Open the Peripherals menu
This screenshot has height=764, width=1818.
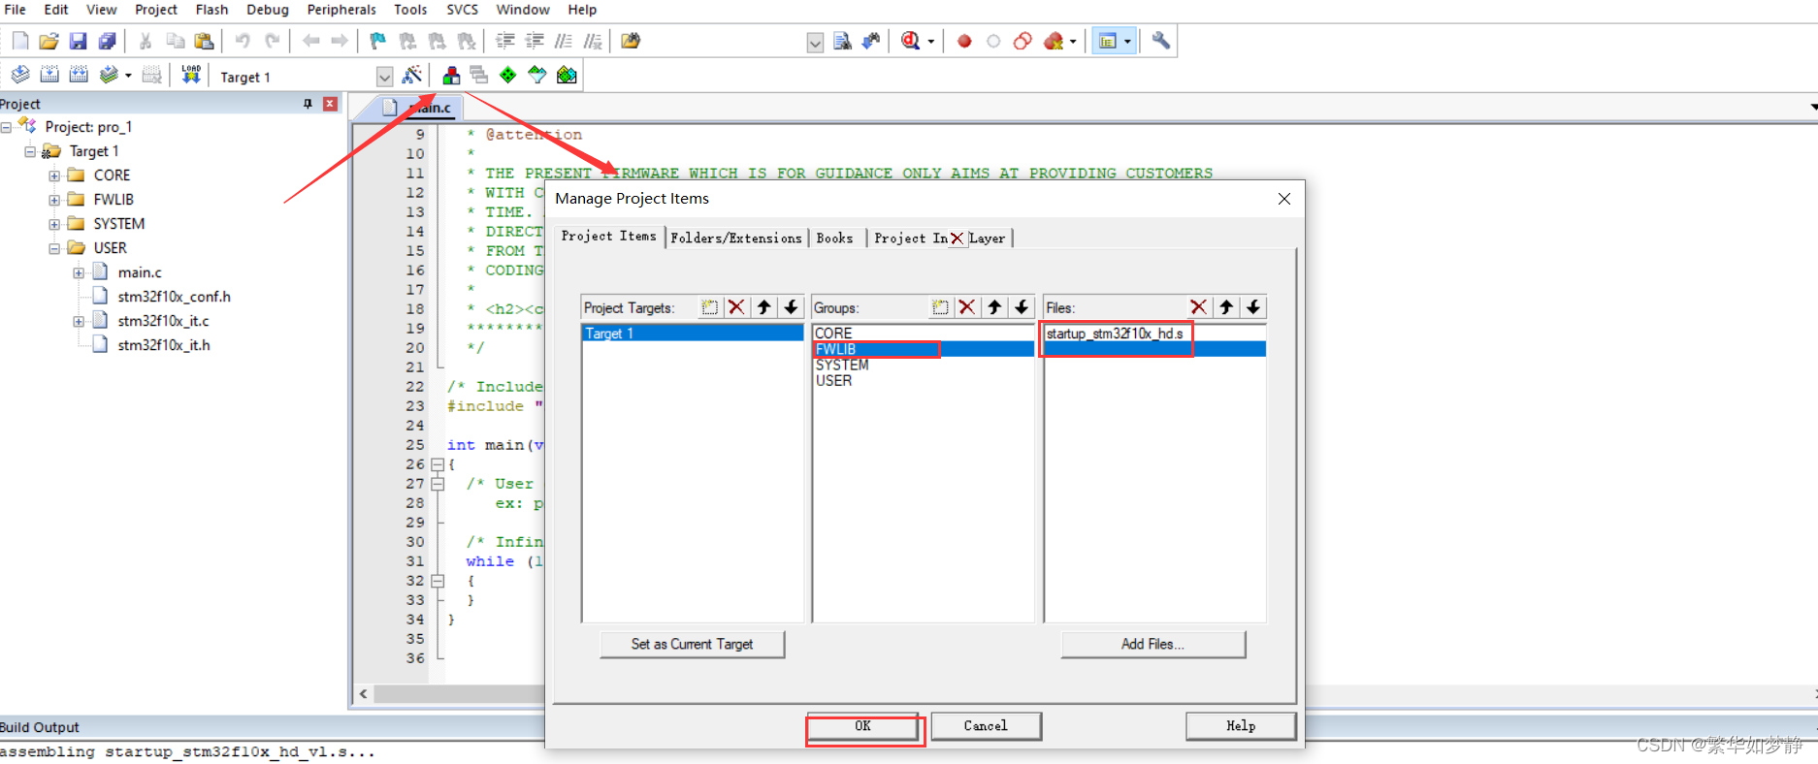click(341, 10)
